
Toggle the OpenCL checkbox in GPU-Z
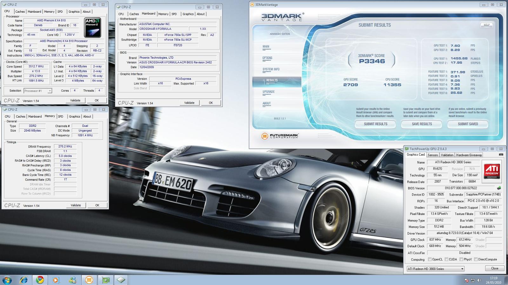coord(430,259)
